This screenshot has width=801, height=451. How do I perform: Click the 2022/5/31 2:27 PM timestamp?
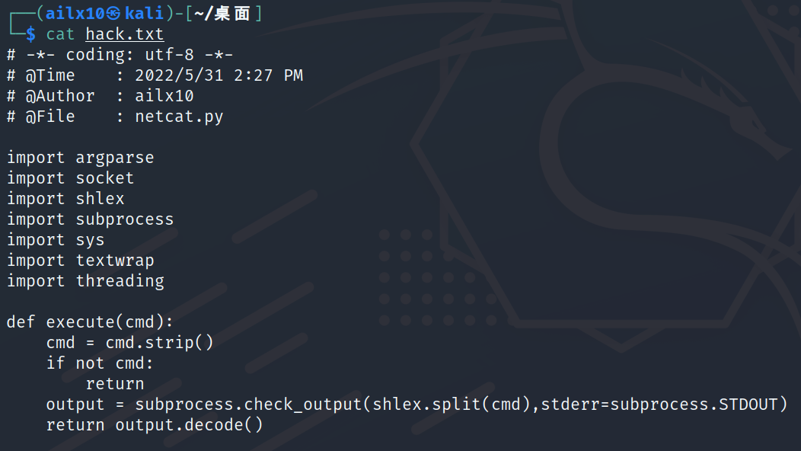pyautogui.click(x=219, y=75)
